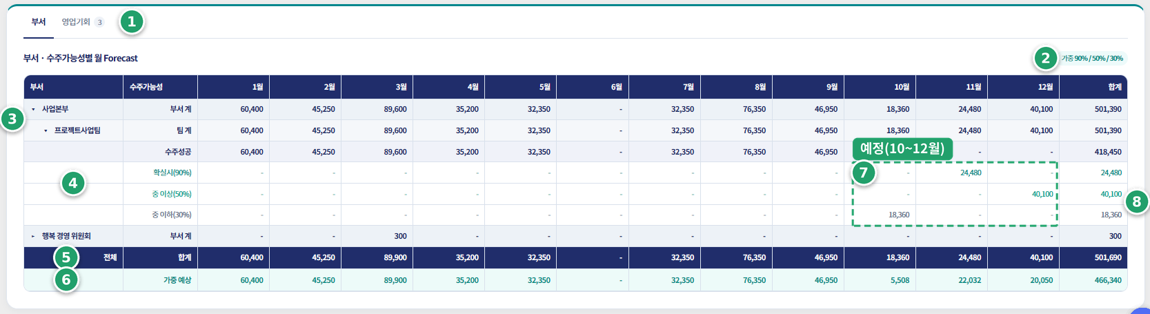Click the count badge 3 on 영업기회 tab
Image resolution: width=1150 pixels, height=314 pixels.
(99, 22)
